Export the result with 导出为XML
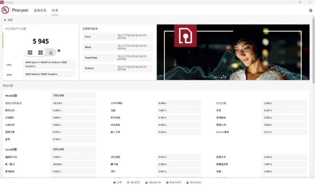Image resolution: width=315 pixels, height=187 pixels. pyautogui.click(x=194, y=182)
